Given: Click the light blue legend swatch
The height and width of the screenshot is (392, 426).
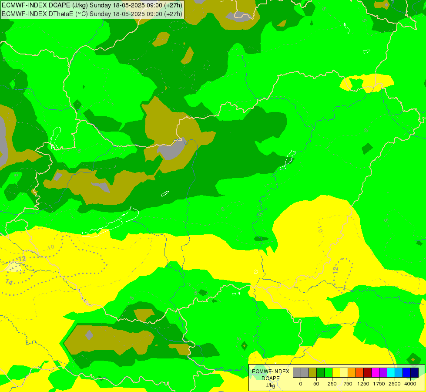Looking at the screenshot, I should click(399, 373).
